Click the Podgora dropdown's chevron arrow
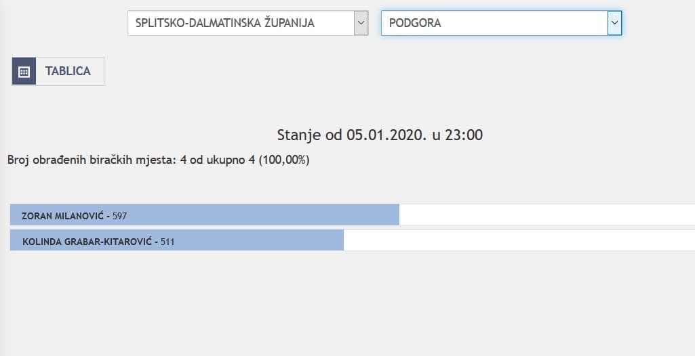 614,23
